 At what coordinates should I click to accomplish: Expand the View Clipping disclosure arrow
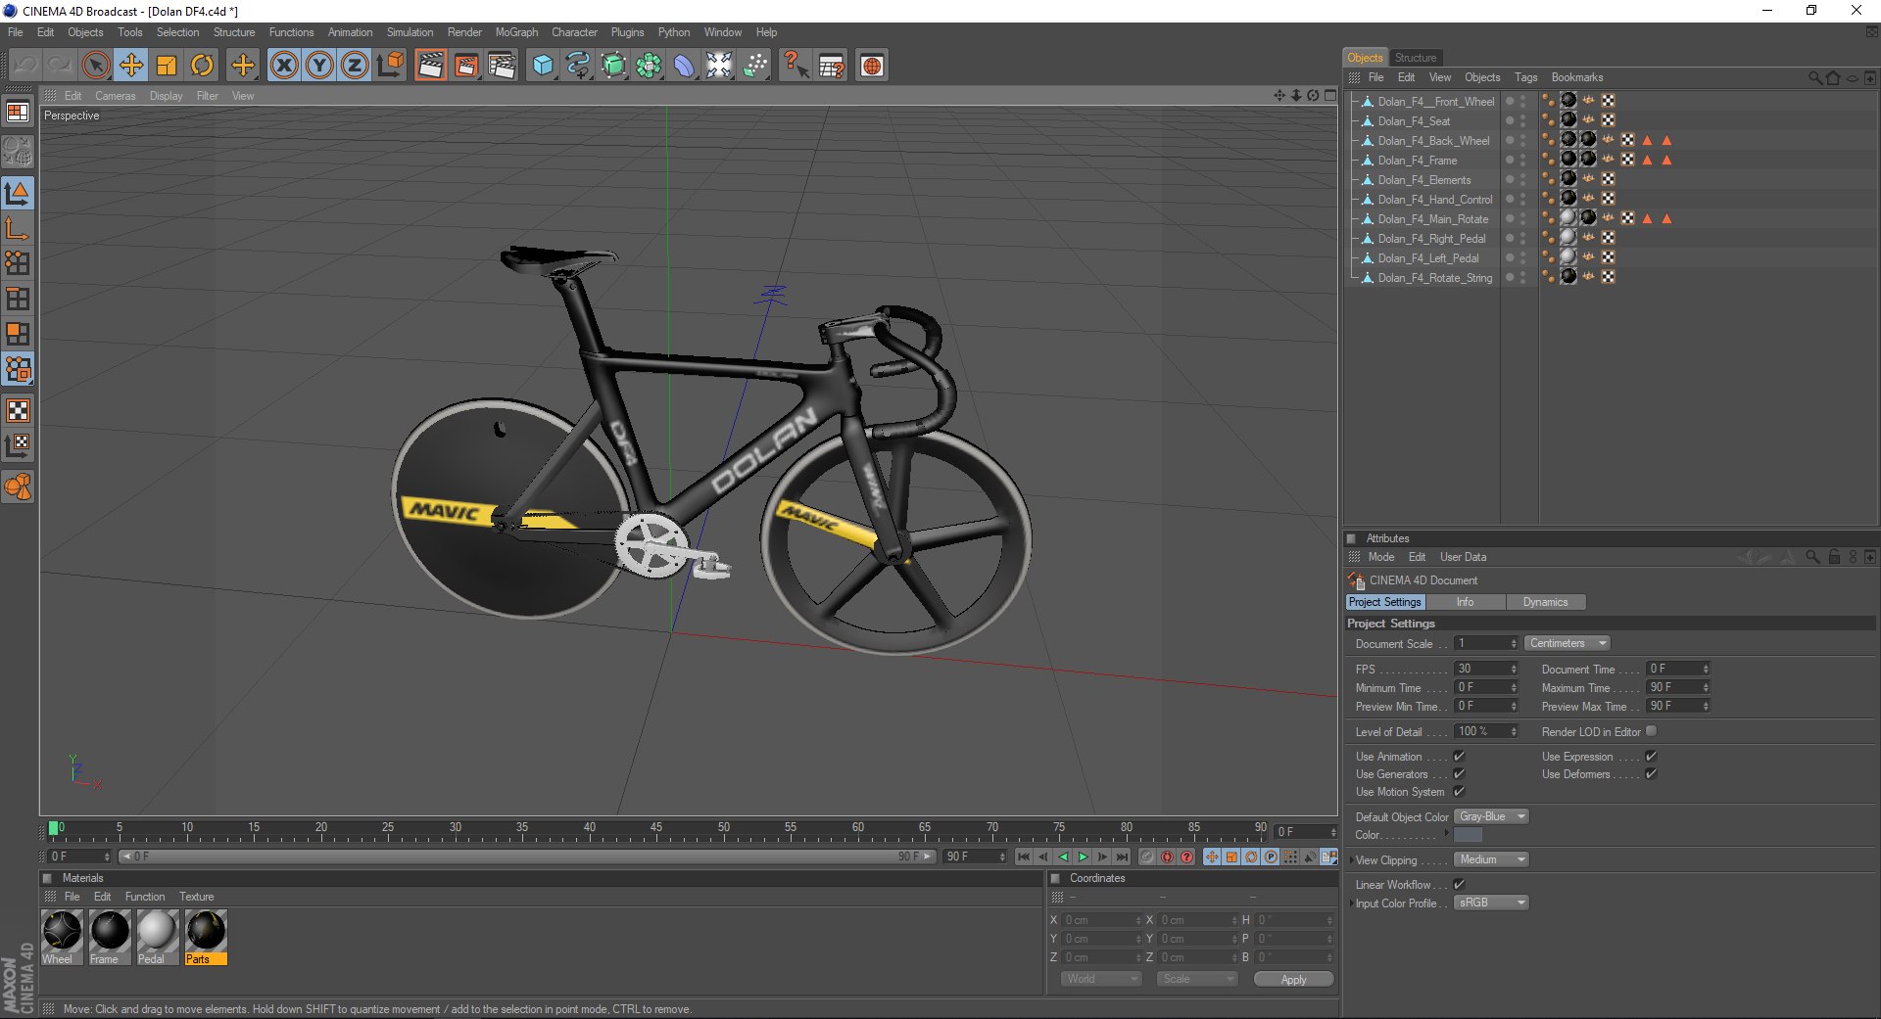click(x=1351, y=860)
